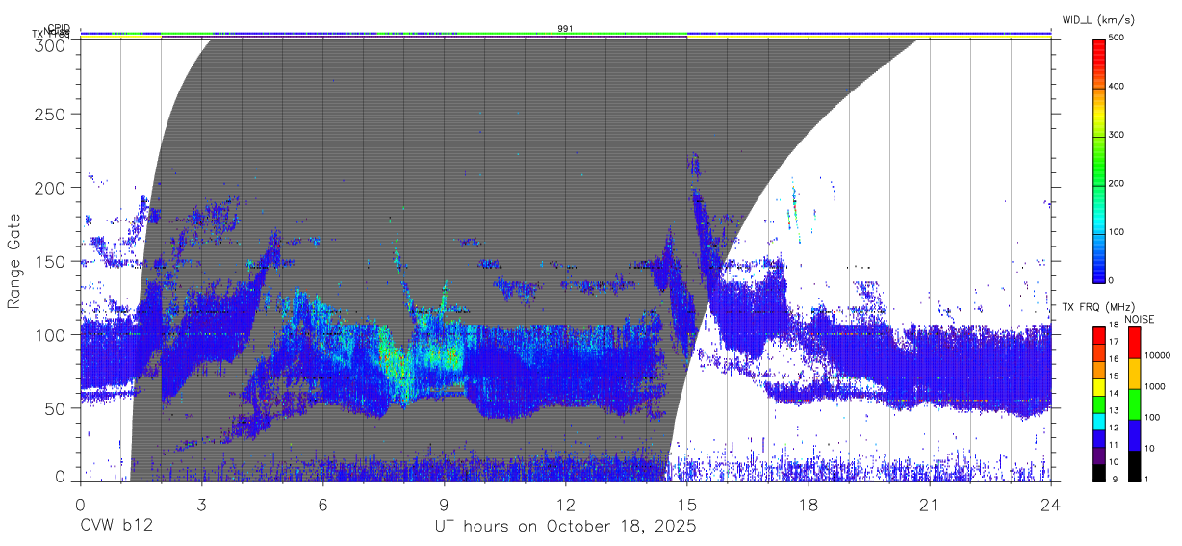Click NOISE legend label '1000'
The width and height of the screenshot is (1182, 546).
(1153, 386)
